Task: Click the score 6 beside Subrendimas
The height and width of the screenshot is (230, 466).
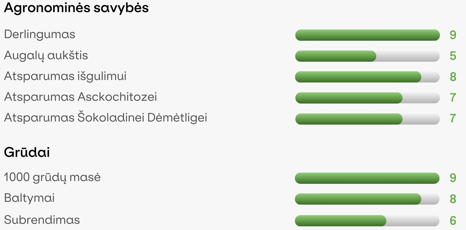Action: 453,221
